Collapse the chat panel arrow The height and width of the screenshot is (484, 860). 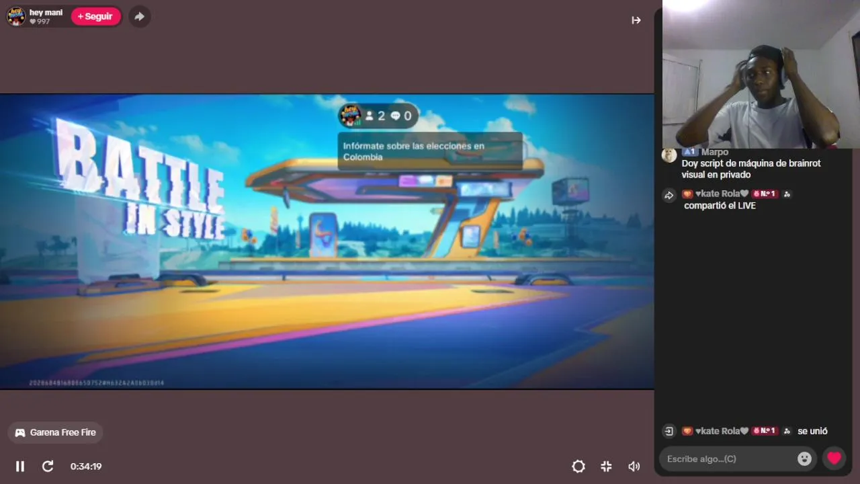pos(636,20)
